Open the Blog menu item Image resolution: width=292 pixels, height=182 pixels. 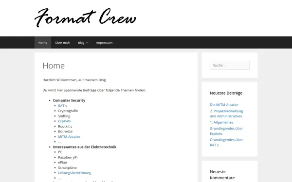pyautogui.click(x=81, y=43)
